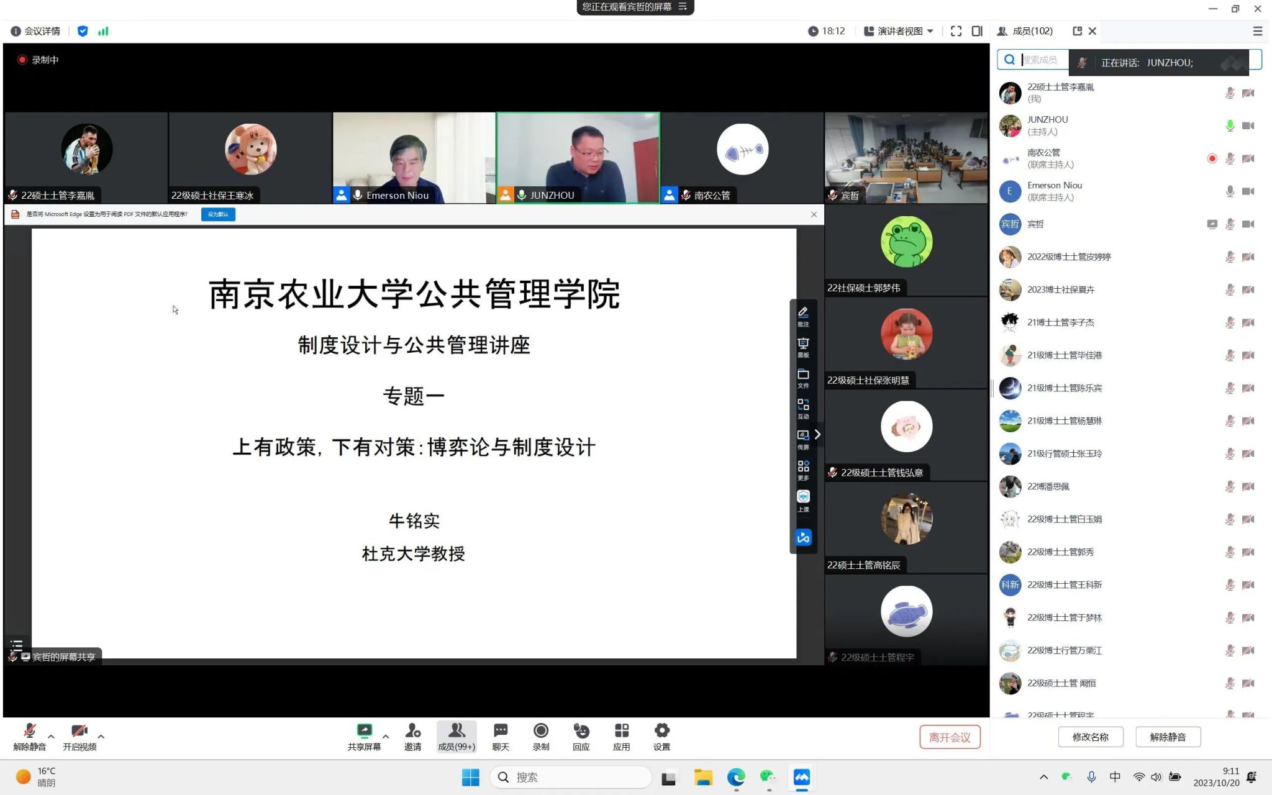Enter fullscreen mode icon
Screen dimensions: 1272x795
[956, 31]
